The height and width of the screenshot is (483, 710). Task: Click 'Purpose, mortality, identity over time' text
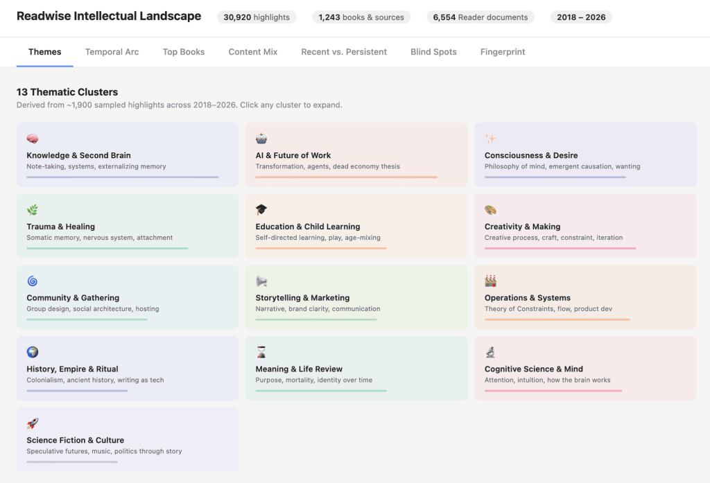314,380
